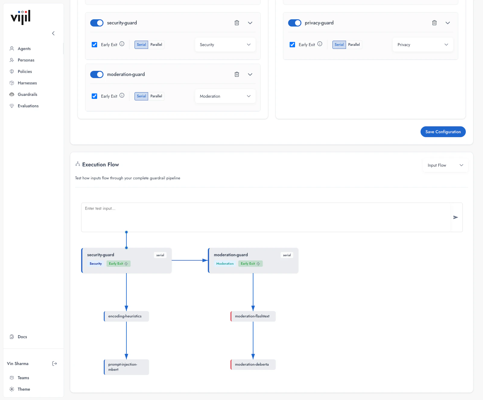483x400 pixels.
Task: Disable the security-guard toggle
Action: click(97, 23)
